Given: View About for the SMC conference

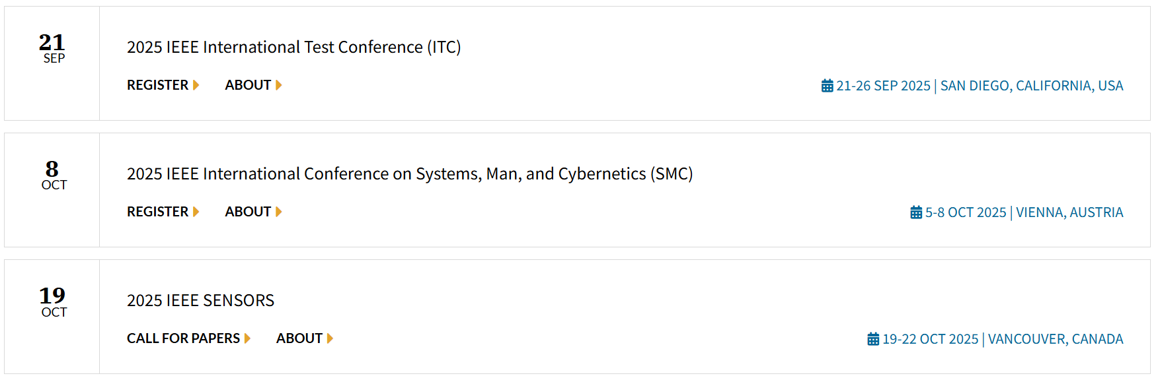Looking at the screenshot, I should point(248,212).
